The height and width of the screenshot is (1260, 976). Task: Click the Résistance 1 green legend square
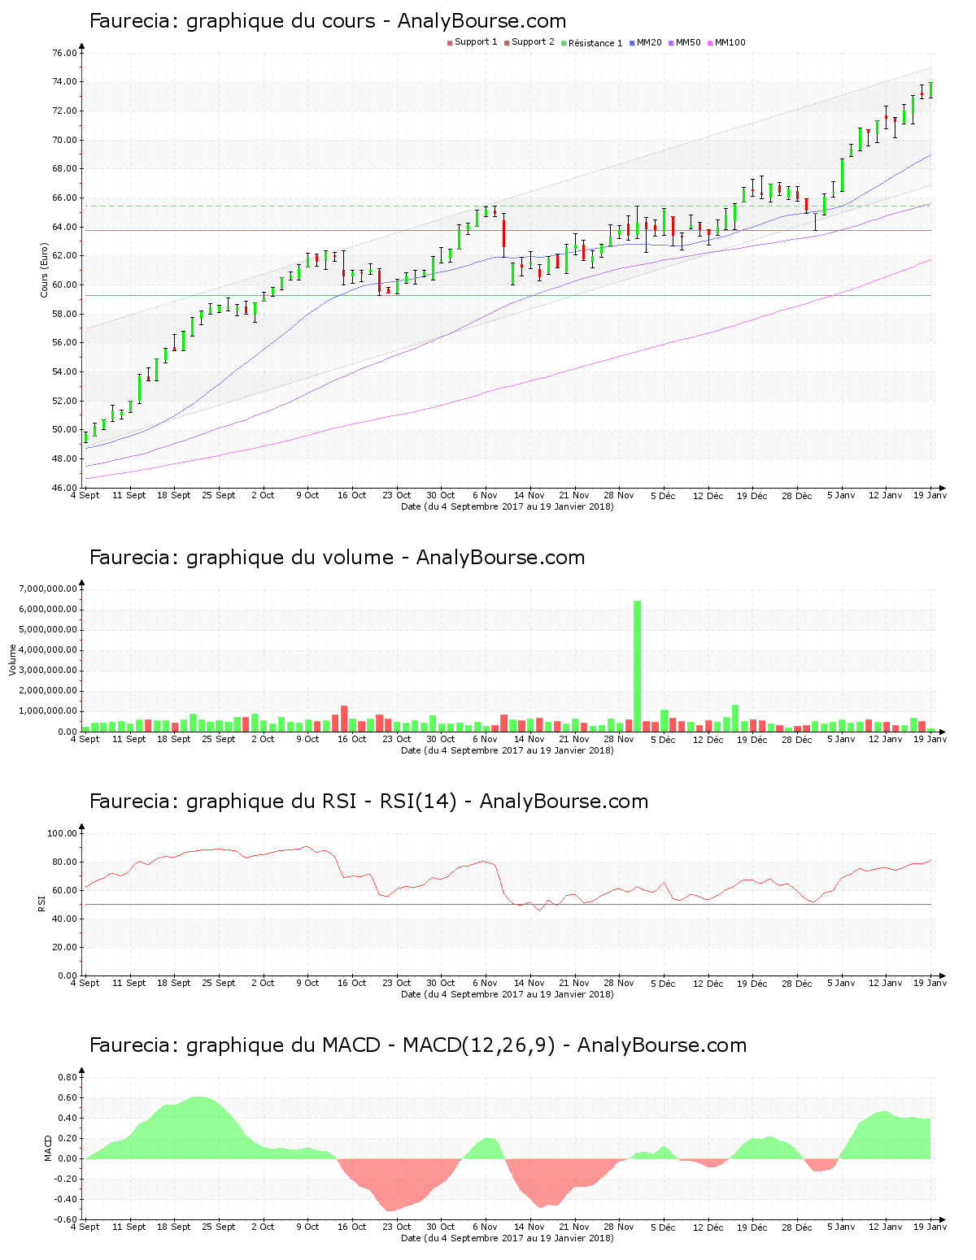(564, 43)
